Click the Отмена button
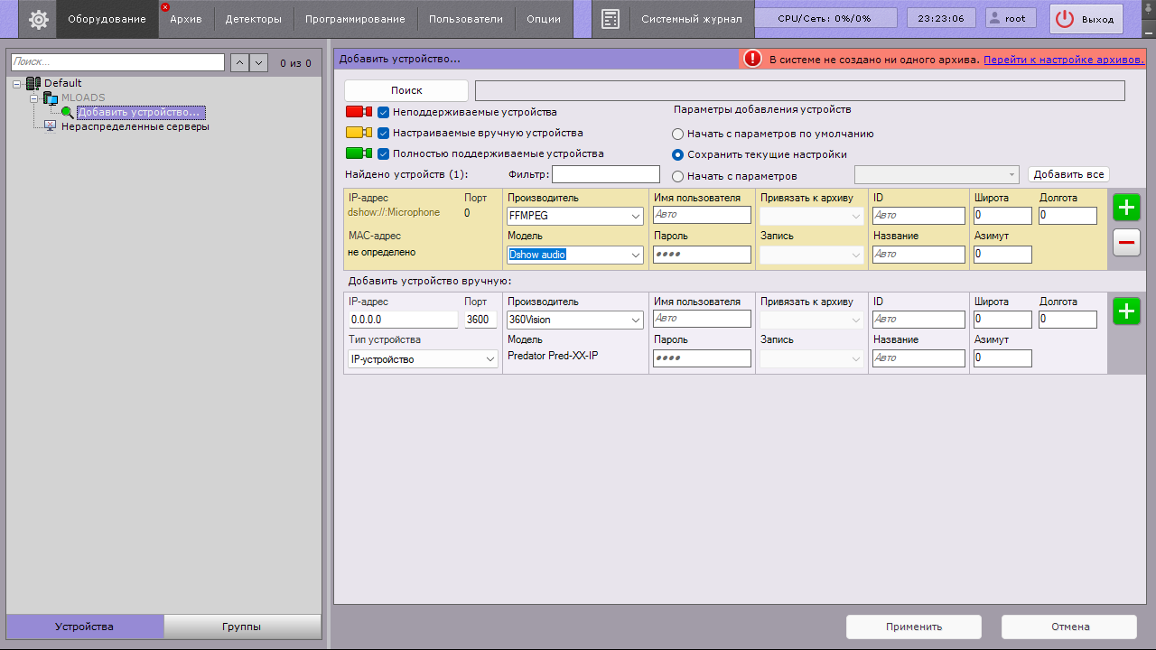 (x=1069, y=627)
